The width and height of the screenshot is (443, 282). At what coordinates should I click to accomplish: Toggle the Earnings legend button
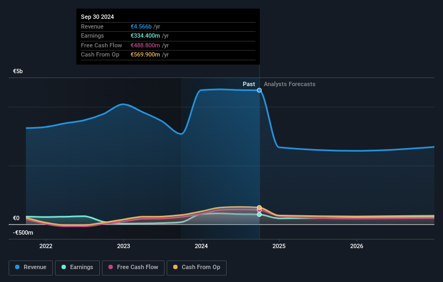[x=77, y=267]
